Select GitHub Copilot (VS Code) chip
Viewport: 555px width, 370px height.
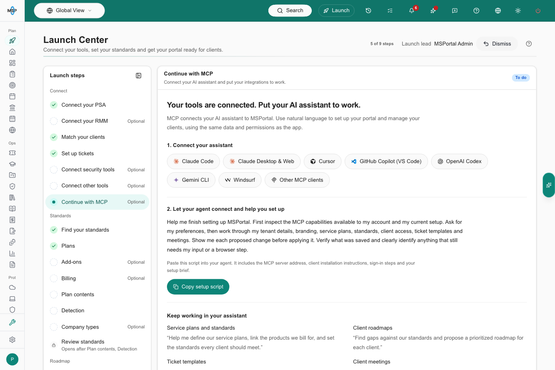(x=386, y=161)
